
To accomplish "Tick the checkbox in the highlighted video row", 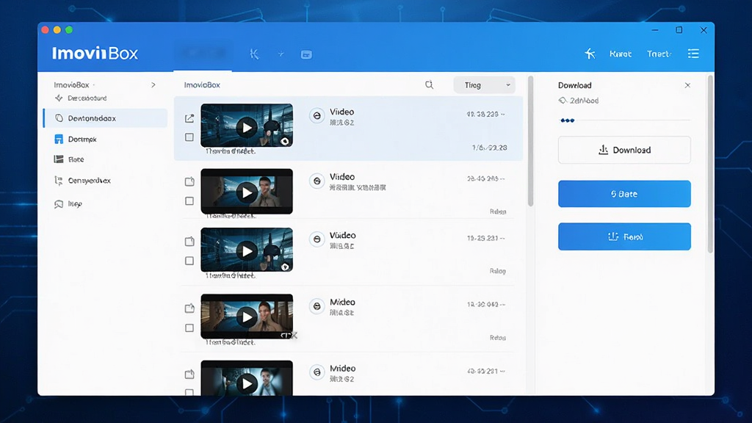I will (189, 137).
